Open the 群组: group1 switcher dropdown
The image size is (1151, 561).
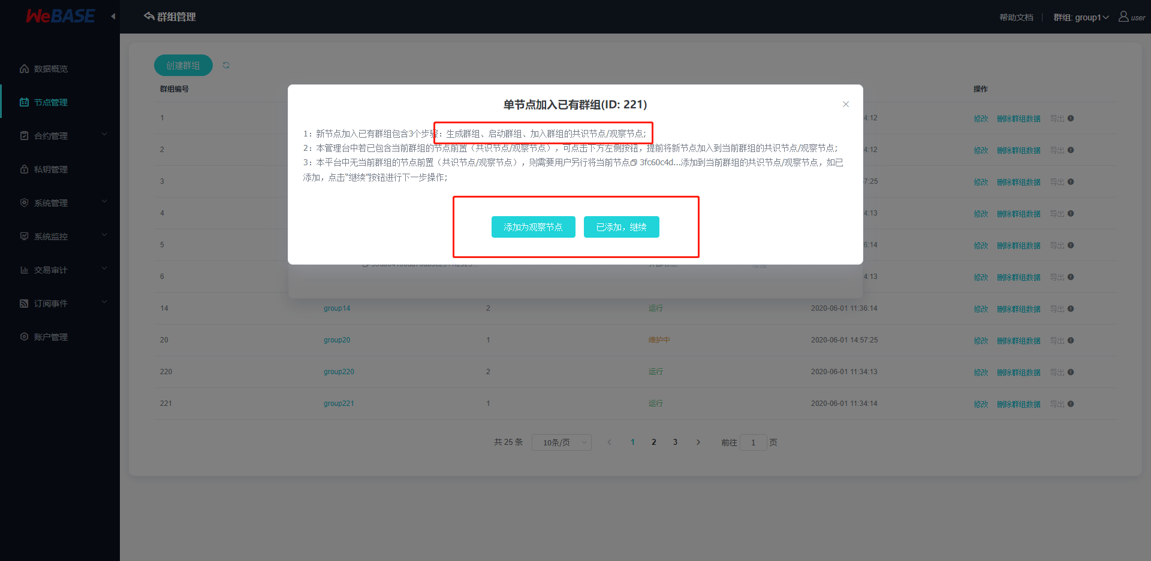click(1081, 17)
